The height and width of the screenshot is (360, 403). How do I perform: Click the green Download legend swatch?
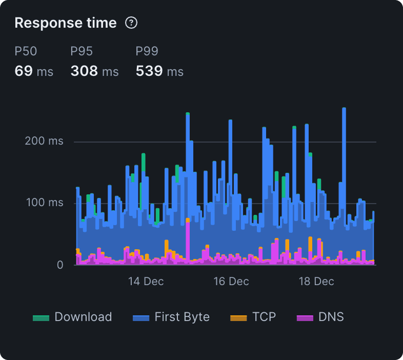41,318
